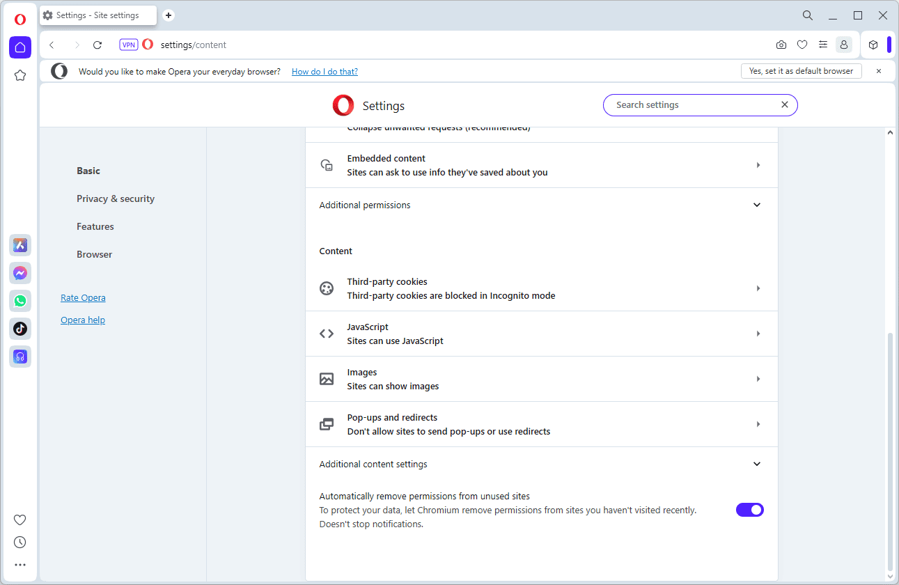Open the Easy setup icon
The image size is (899, 585).
823,45
